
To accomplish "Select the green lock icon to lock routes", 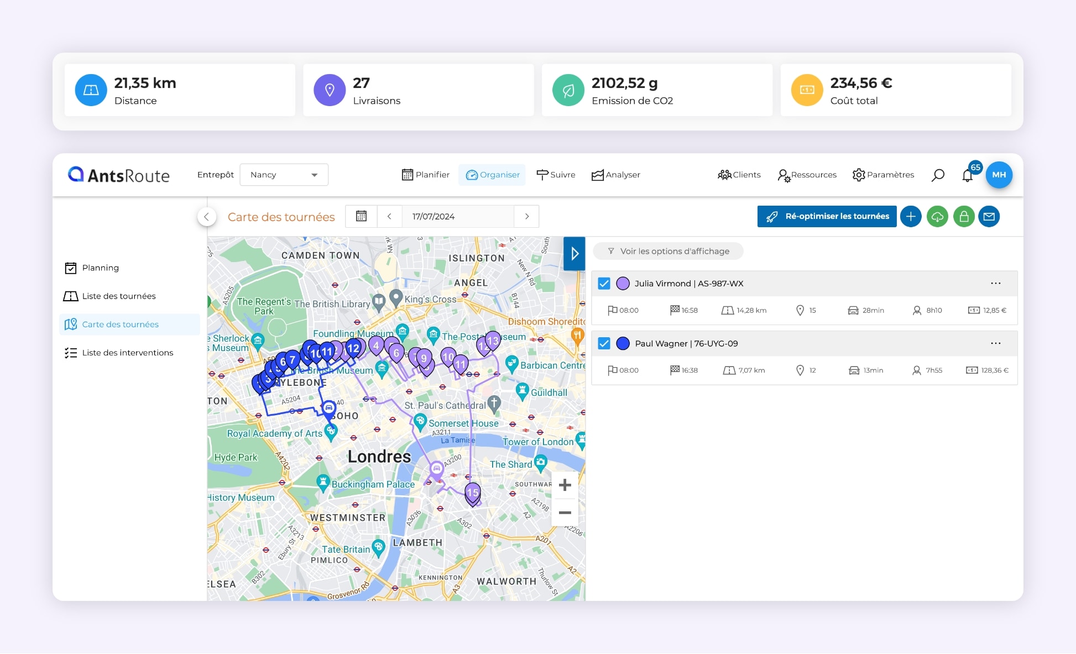I will 964,217.
